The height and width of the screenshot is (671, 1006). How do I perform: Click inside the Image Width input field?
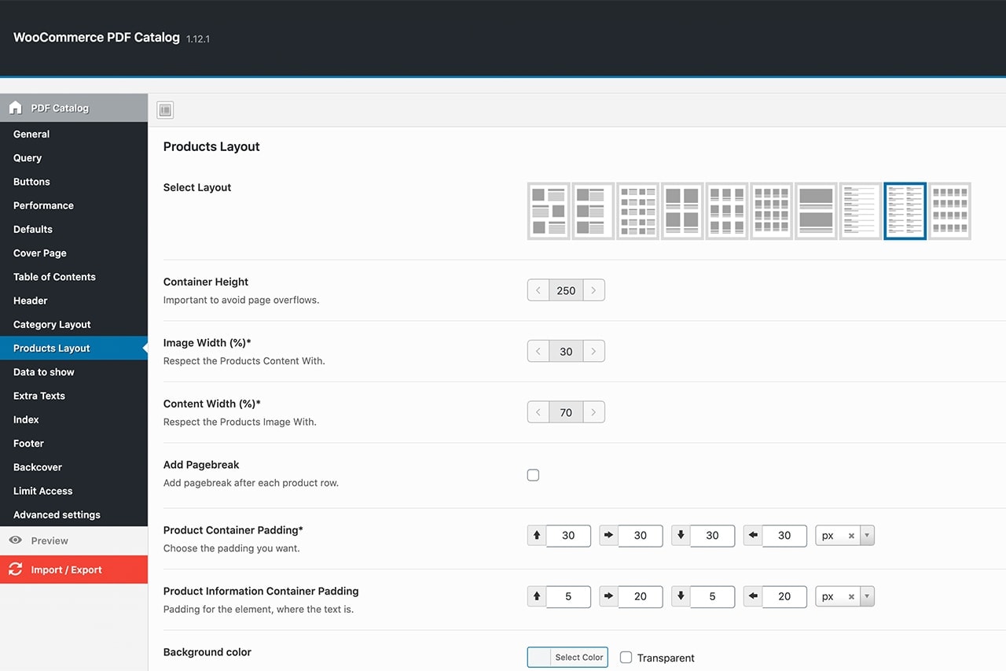[566, 351]
